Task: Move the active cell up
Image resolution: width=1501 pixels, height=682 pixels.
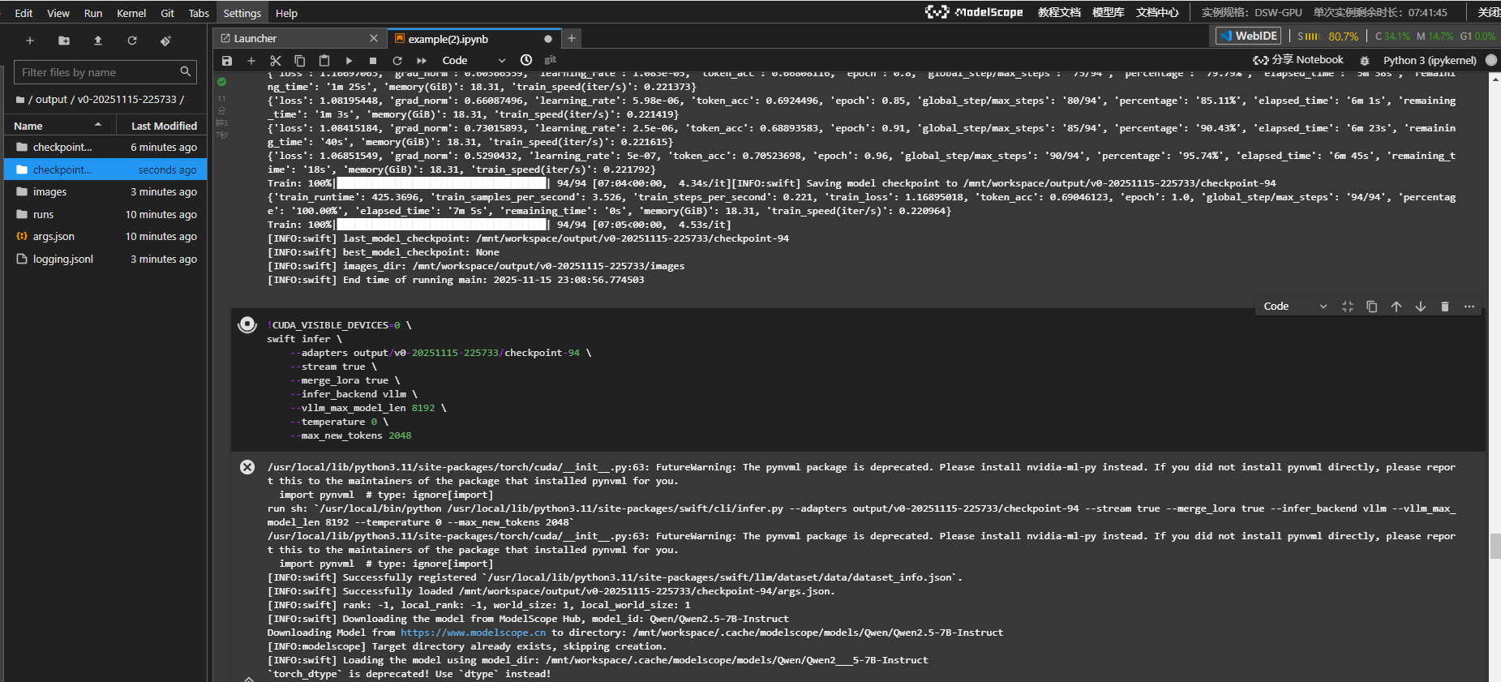Action: click(x=1396, y=307)
